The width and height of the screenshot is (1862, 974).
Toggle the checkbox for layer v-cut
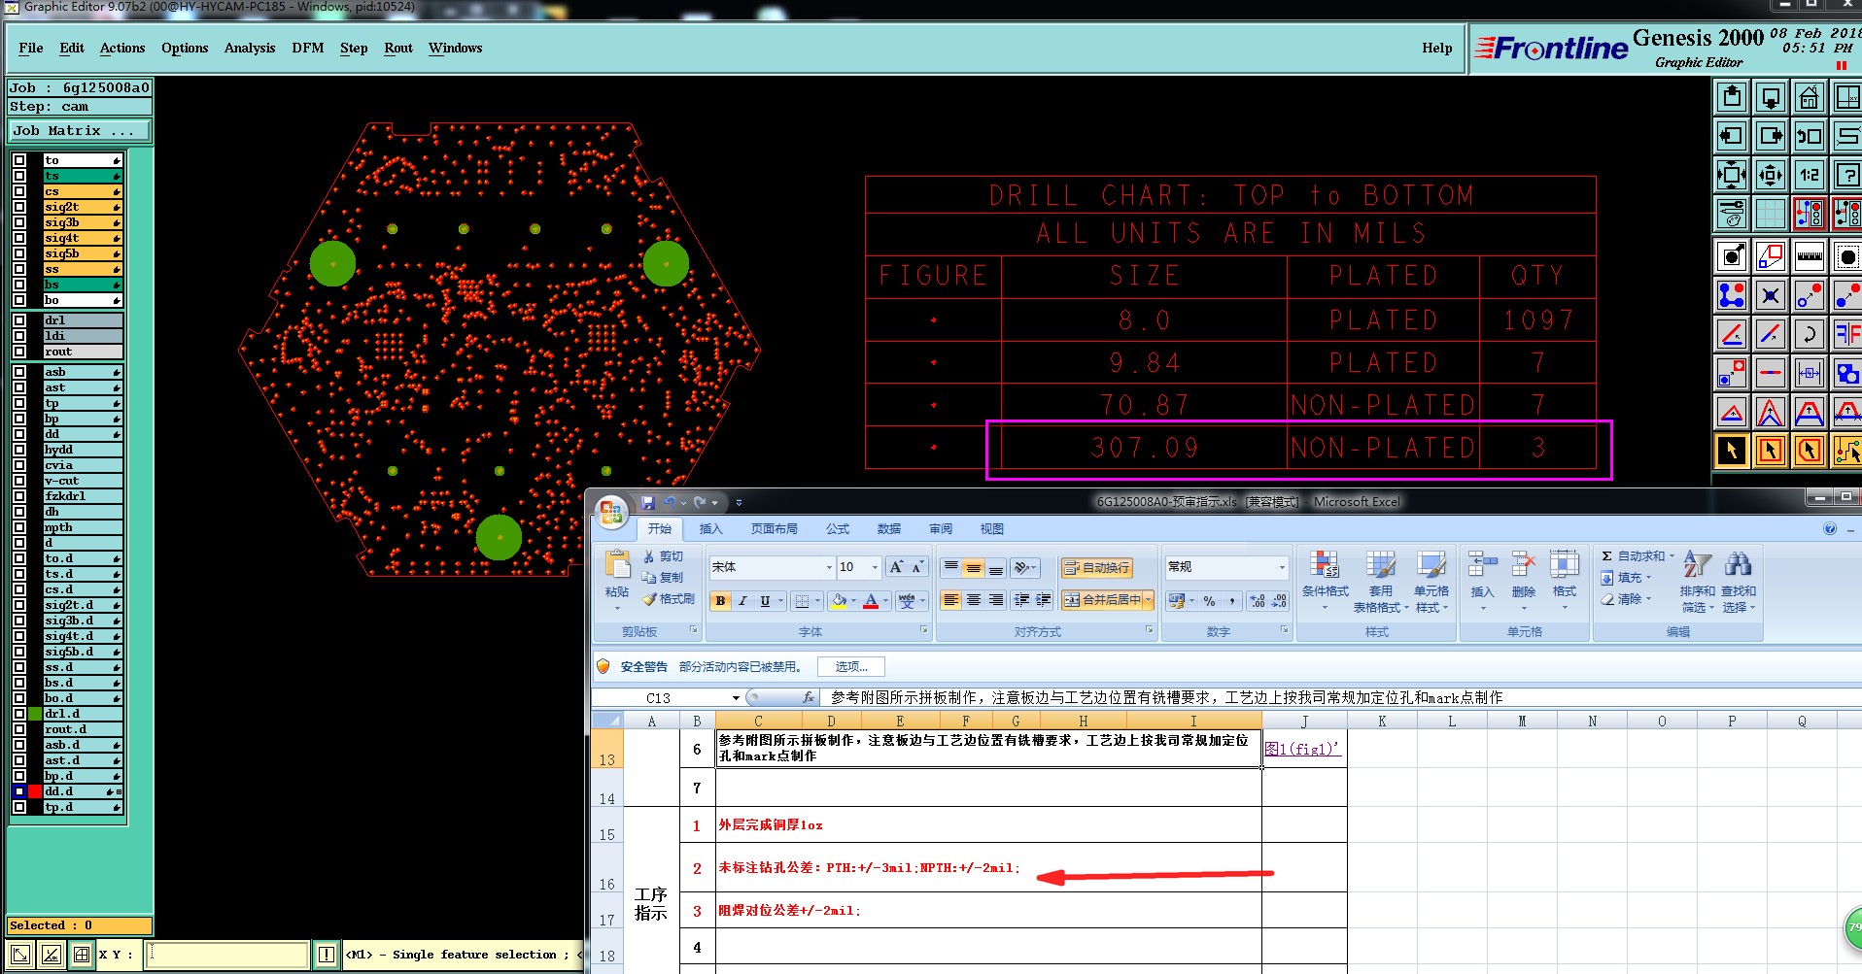[19, 481]
